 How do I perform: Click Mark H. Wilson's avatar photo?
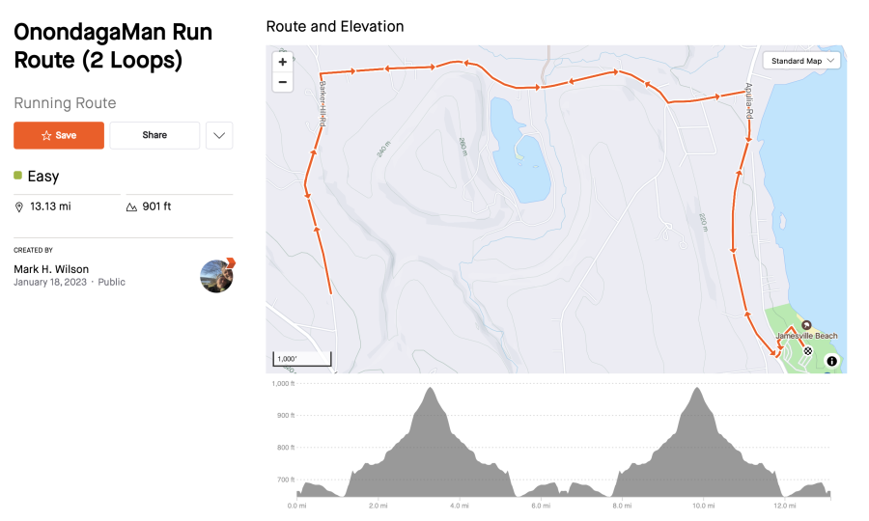pyautogui.click(x=216, y=275)
